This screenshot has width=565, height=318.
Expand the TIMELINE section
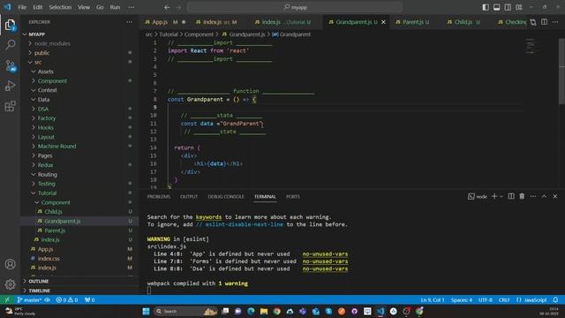[39, 291]
